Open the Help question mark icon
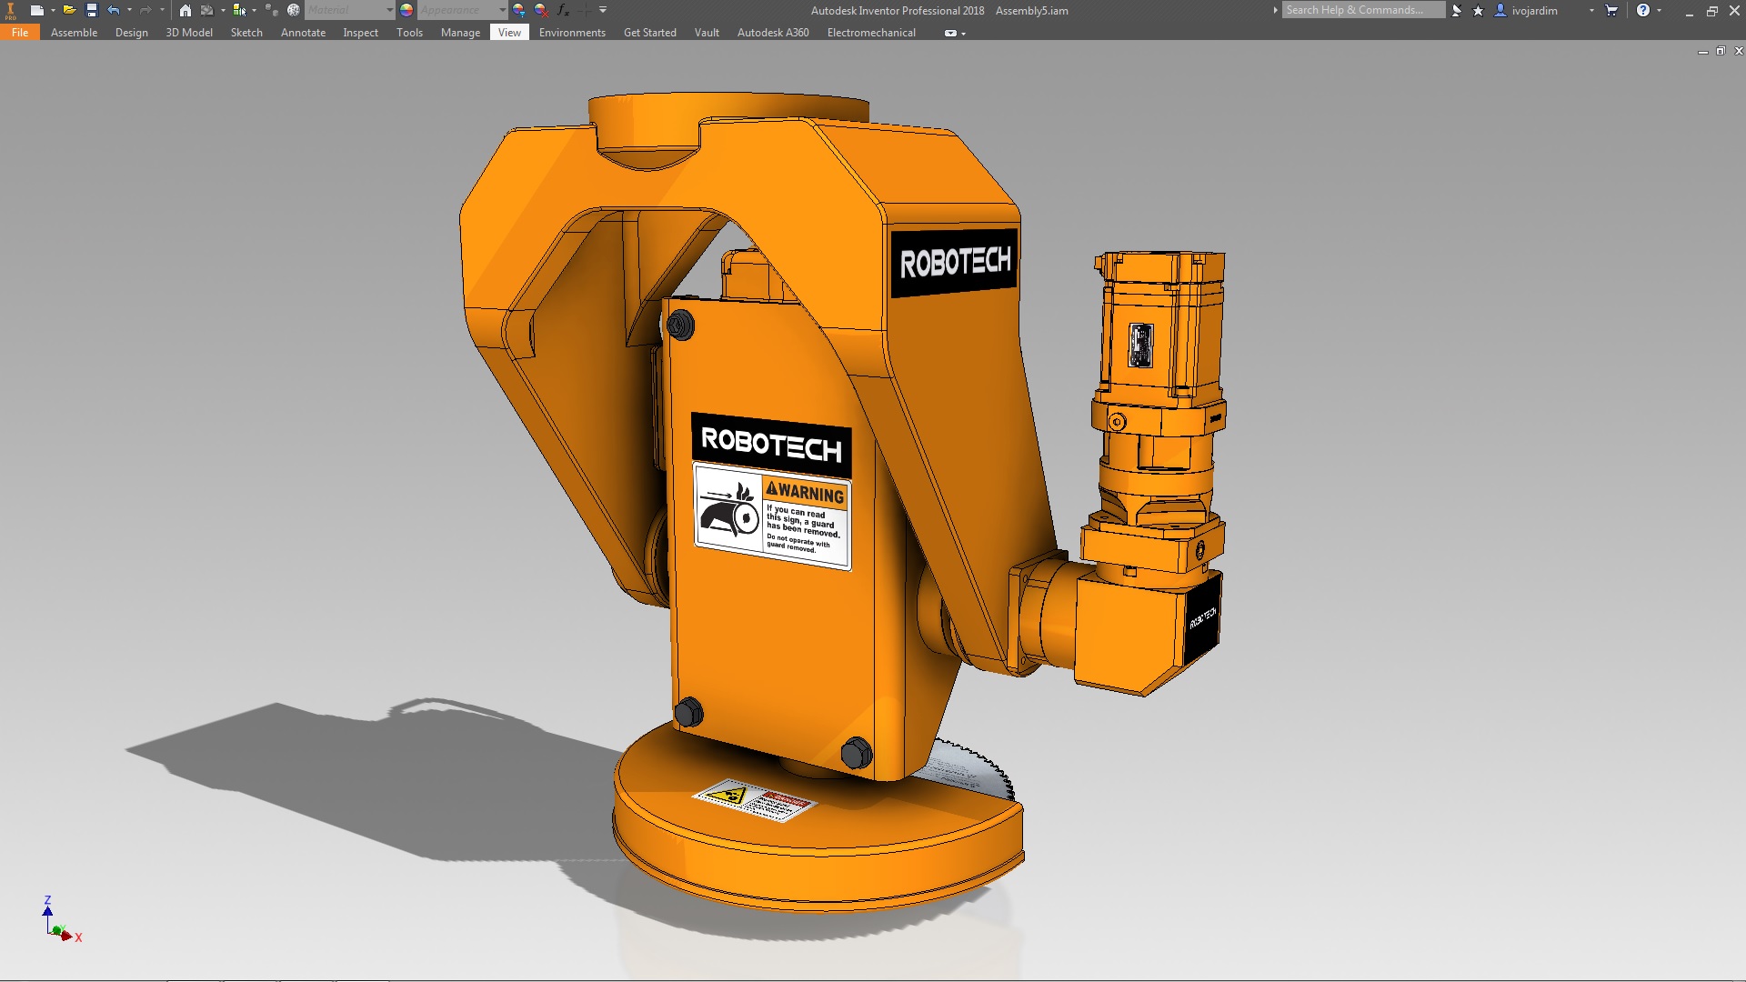Screen dimensions: 1746x982 point(1642,10)
